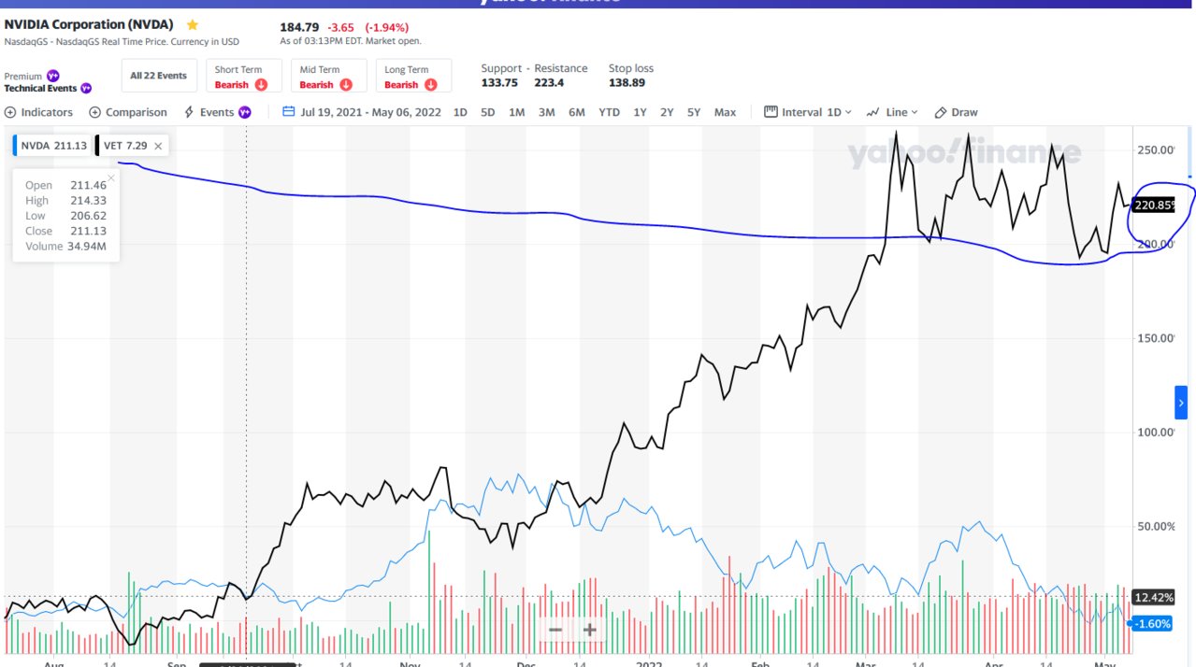The image size is (1196, 667).
Task: Expand the blue side panel arrow
Action: tap(1181, 403)
